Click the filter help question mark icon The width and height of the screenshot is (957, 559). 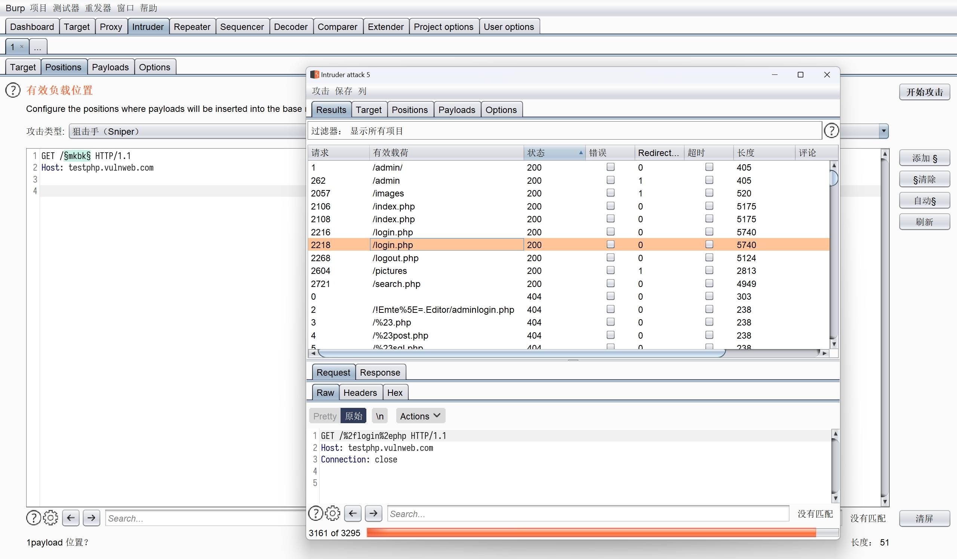pyautogui.click(x=831, y=131)
